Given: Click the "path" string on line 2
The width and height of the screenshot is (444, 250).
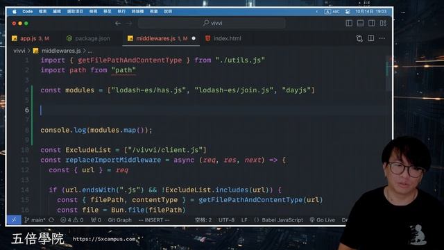Looking at the screenshot, I should click(x=123, y=70).
